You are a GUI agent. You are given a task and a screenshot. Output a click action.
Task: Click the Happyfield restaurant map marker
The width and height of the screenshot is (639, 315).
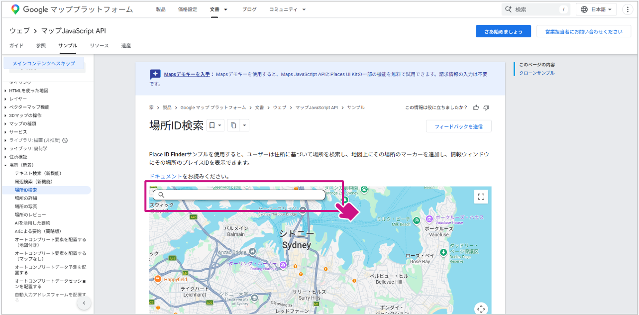click(x=158, y=280)
